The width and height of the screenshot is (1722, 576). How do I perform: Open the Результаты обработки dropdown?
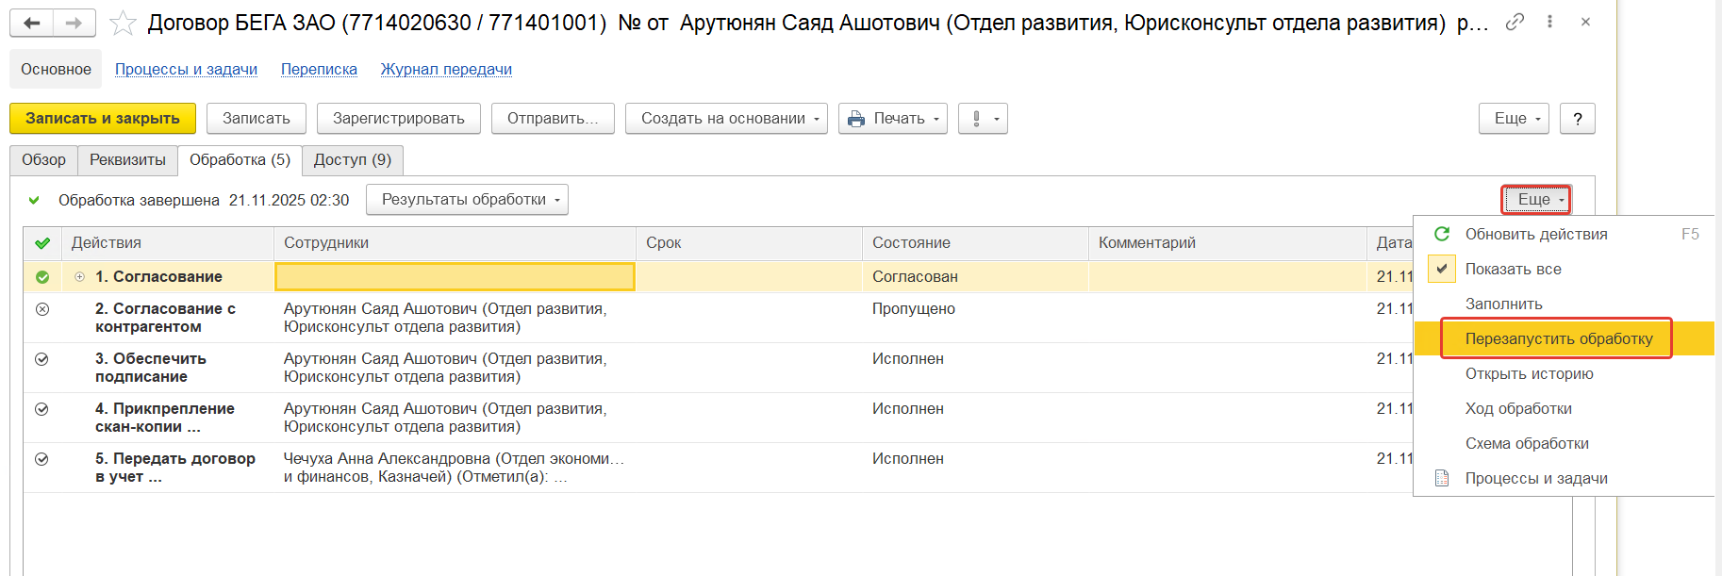tap(468, 200)
